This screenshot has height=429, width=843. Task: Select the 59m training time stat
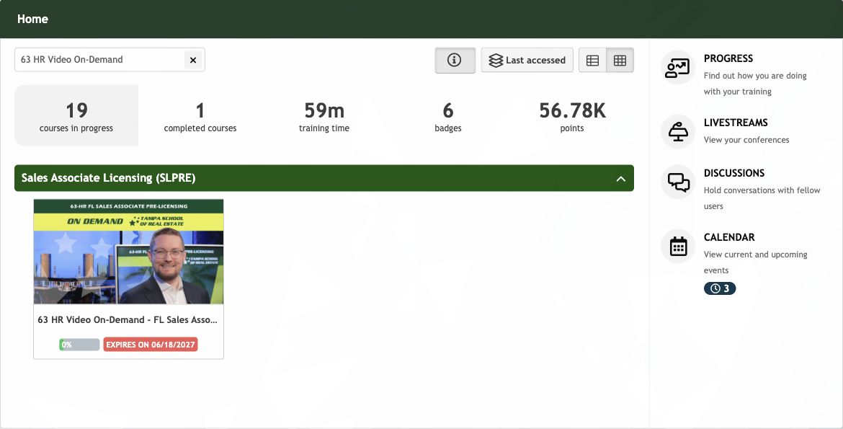click(x=324, y=115)
